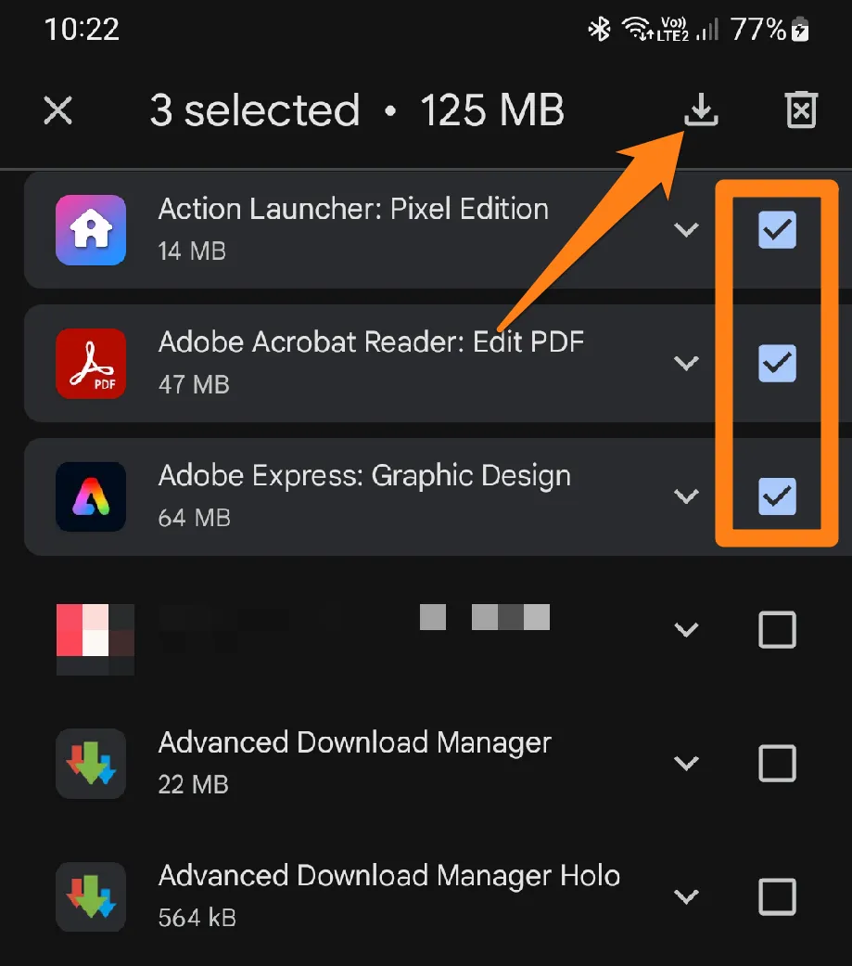Cancel selection with the X icon

[x=57, y=110]
